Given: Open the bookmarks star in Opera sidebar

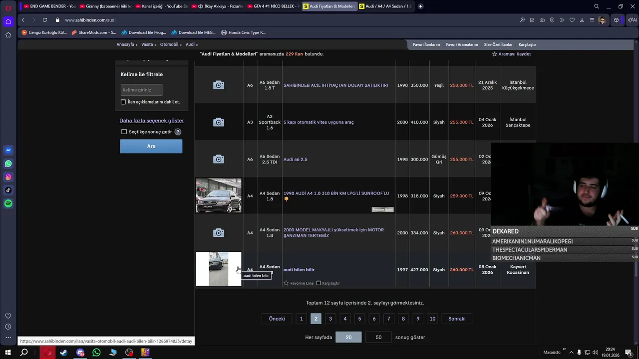Looking at the screenshot, I should (8, 35).
